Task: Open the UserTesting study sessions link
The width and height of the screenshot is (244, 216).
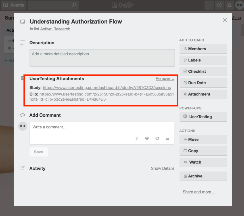Action: tap(107, 88)
